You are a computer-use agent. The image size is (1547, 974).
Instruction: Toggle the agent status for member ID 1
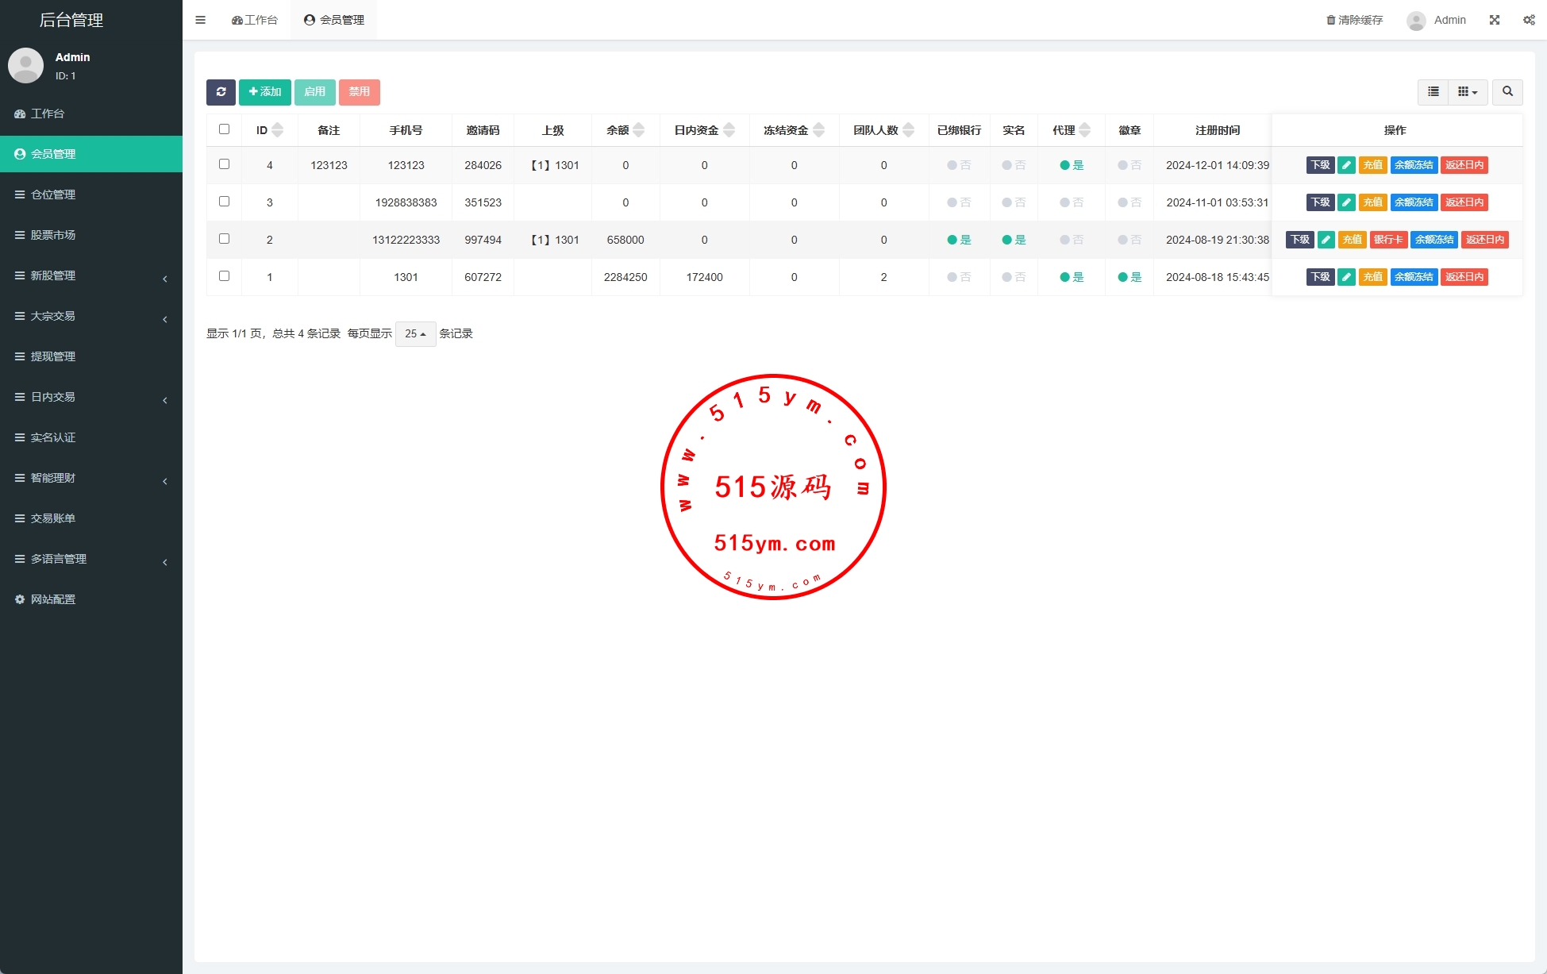[1071, 277]
